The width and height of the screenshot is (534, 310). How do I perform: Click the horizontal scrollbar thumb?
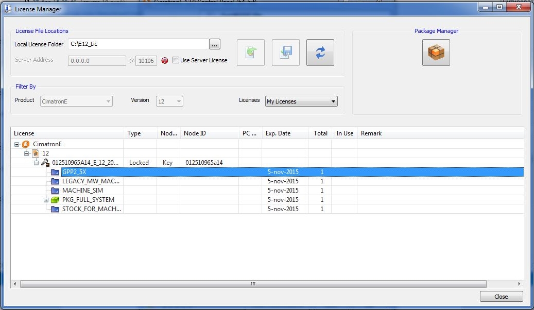point(253,284)
